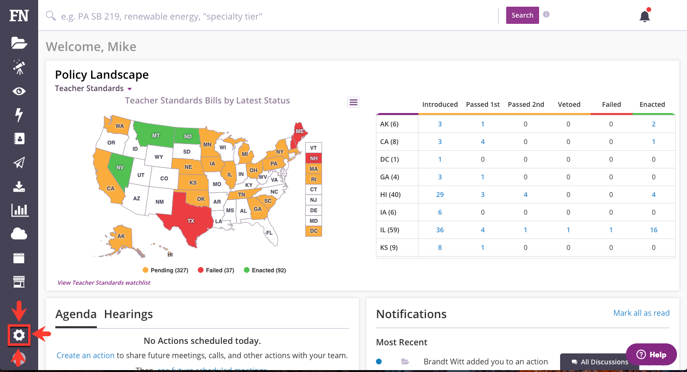Open the eye watchlist icon in sidebar
The height and width of the screenshot is (372, 687).
[19, 91]
